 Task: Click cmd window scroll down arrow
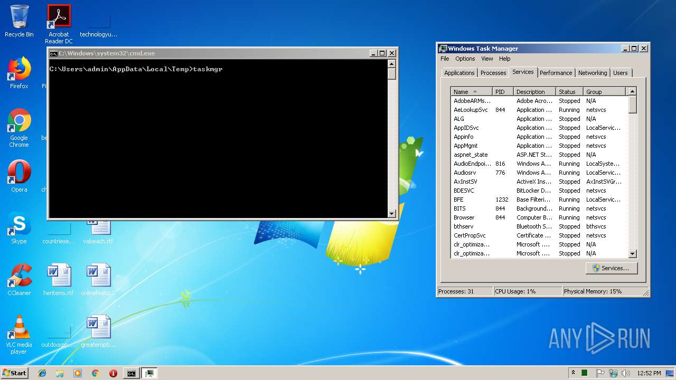[391, 213]
